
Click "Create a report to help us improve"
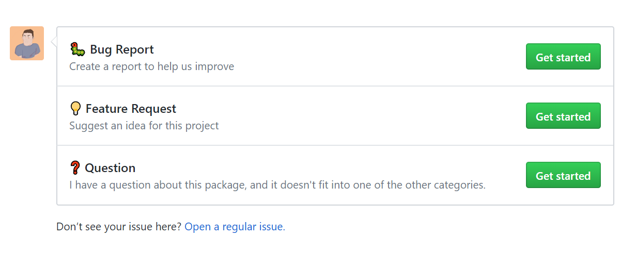(x=151, y=66)
